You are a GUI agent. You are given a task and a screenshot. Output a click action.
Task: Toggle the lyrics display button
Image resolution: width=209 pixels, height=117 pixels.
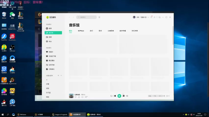(164, 96)
